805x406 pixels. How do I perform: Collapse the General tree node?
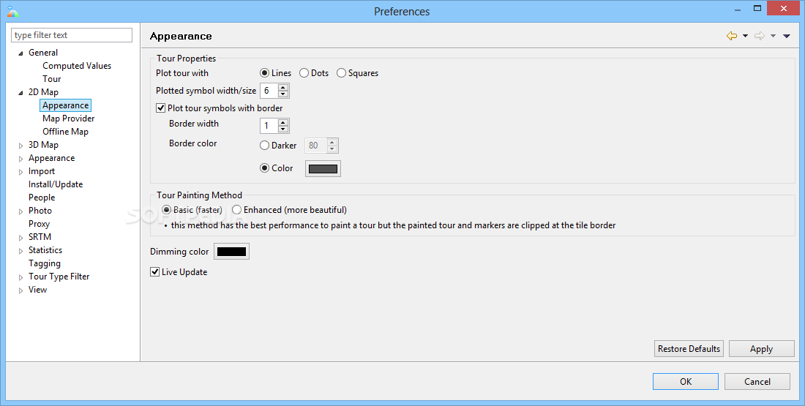(21, 53)
